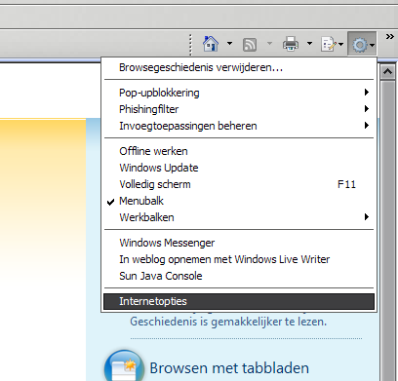Open Invoegtoepassingen beheren submenu

click(239, 126)
